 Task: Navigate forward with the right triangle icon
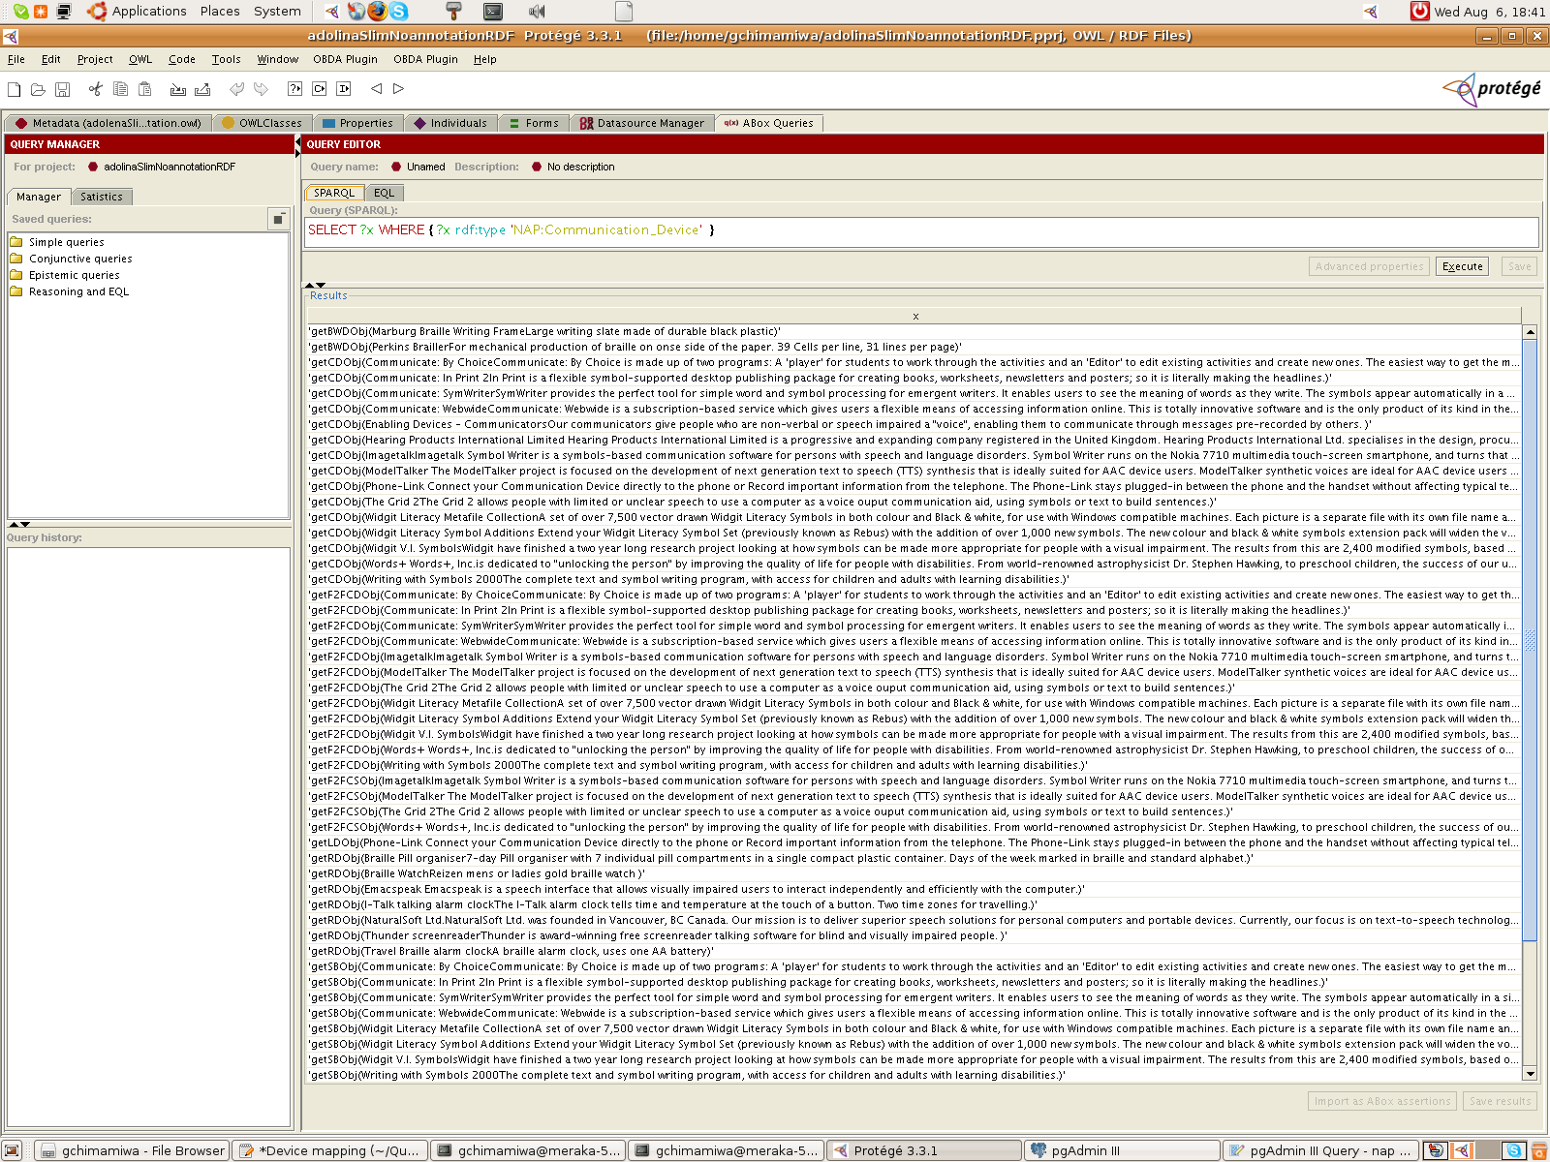(x=398, y=89)
